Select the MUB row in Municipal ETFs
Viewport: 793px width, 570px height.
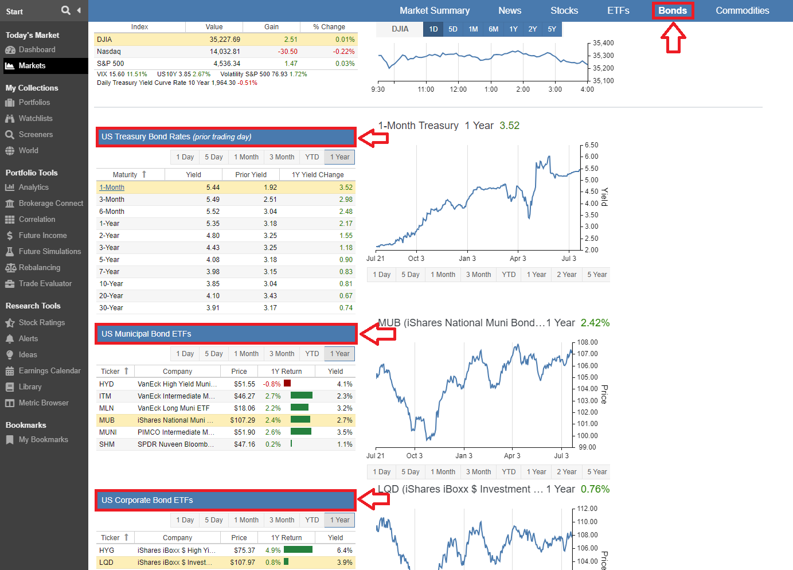tap(226, 420)
